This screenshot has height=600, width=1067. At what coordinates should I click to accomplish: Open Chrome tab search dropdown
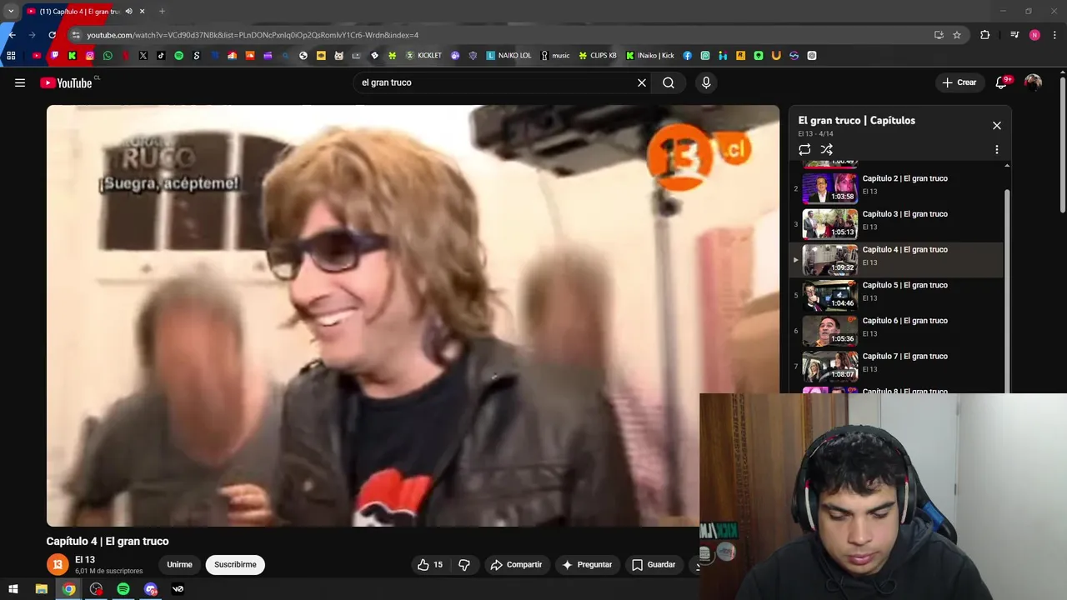11,12
